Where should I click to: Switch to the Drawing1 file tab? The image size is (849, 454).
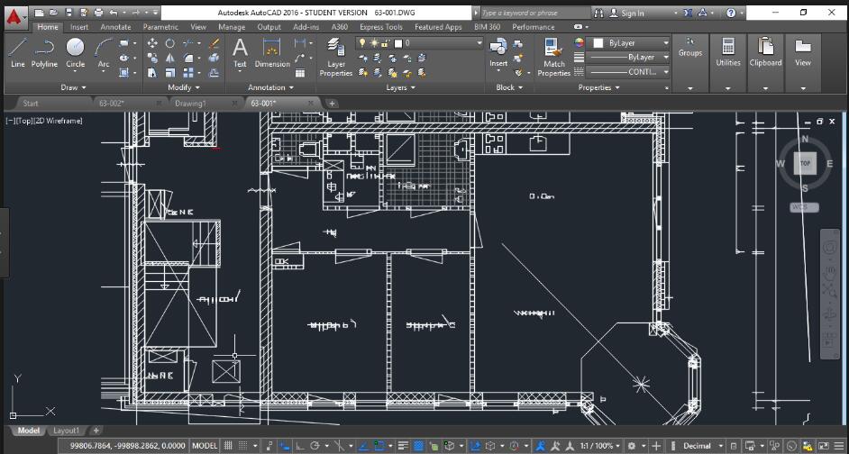[x=190, y=103]
